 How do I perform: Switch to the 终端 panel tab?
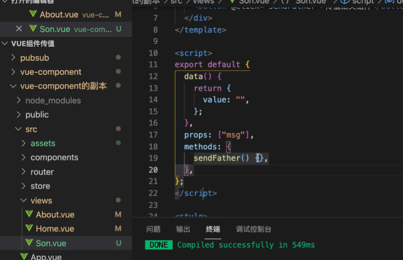(x=213, y=229)
